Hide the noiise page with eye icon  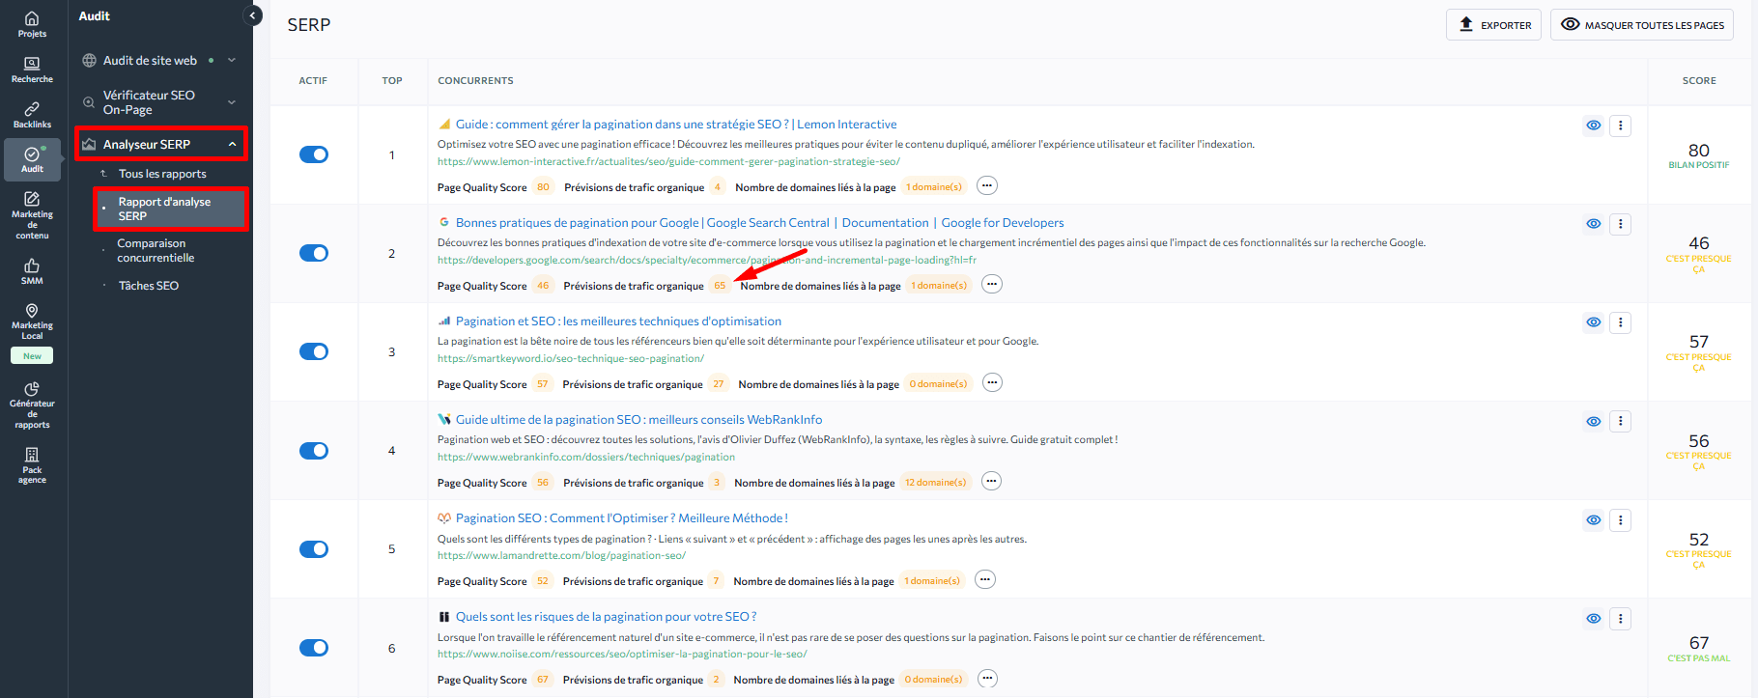coord(1594,619)
